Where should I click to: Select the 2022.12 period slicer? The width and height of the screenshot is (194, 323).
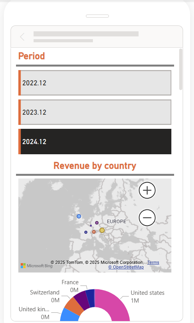[95, 83]
